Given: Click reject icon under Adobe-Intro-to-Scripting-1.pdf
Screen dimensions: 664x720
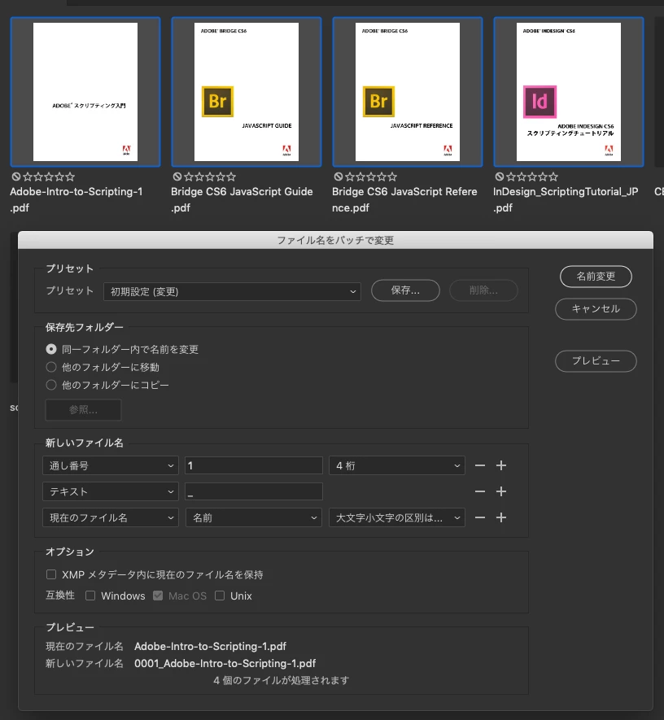Looking at the screenshot, I should tap(16, 177).
